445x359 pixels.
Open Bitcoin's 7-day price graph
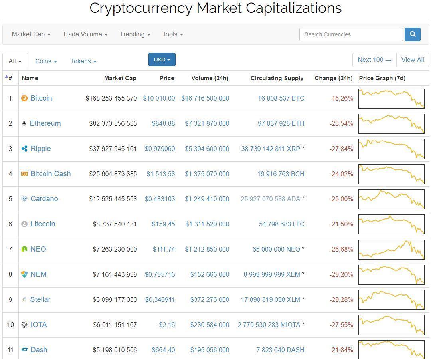pos(391,99)
